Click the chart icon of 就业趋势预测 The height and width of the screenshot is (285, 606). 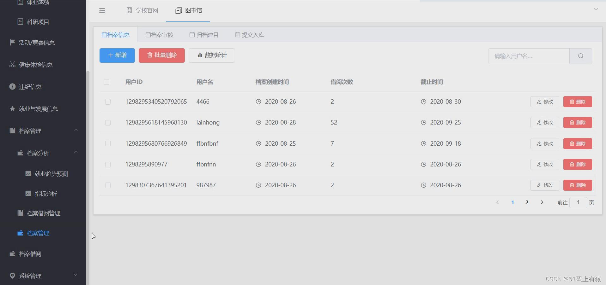28,174
